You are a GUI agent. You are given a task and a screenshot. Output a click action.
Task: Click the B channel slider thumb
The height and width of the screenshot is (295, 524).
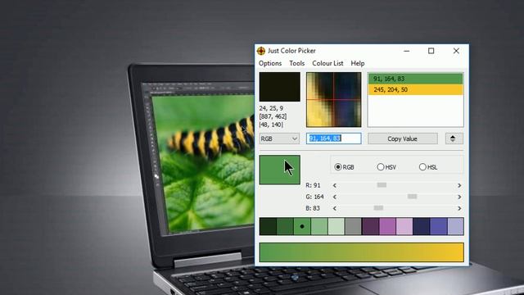378,207
